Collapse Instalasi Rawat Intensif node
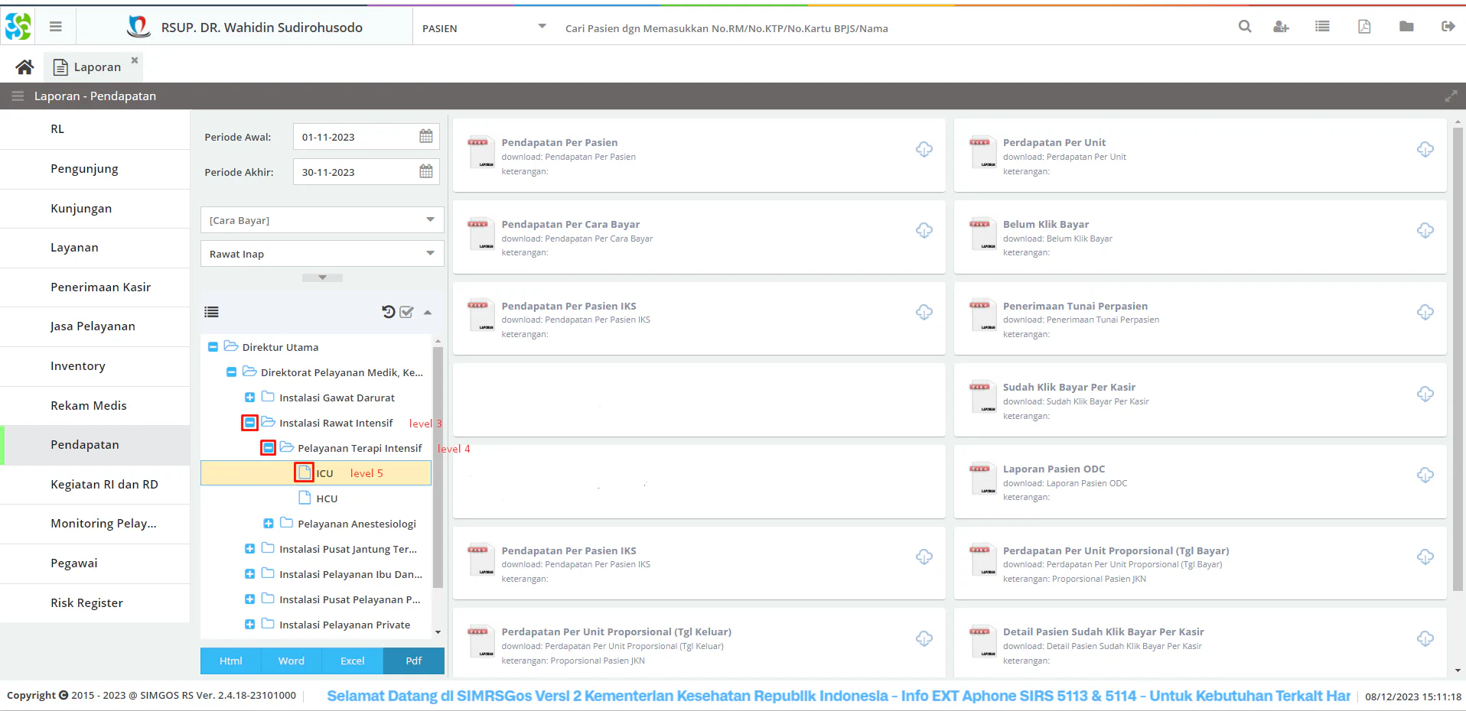Viewport: 1466px width, 711px height. click(x=249, y=423)
